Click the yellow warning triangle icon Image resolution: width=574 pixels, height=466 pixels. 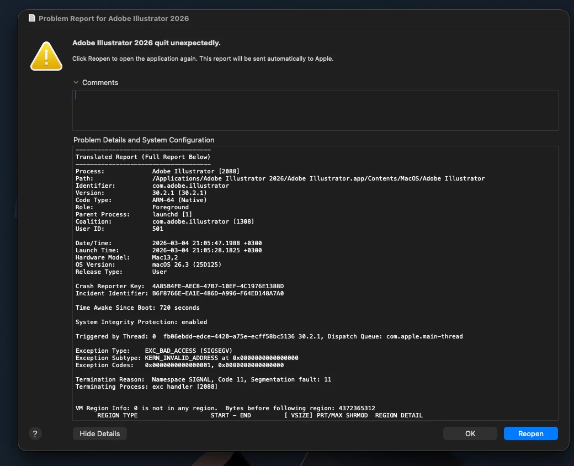46,56
